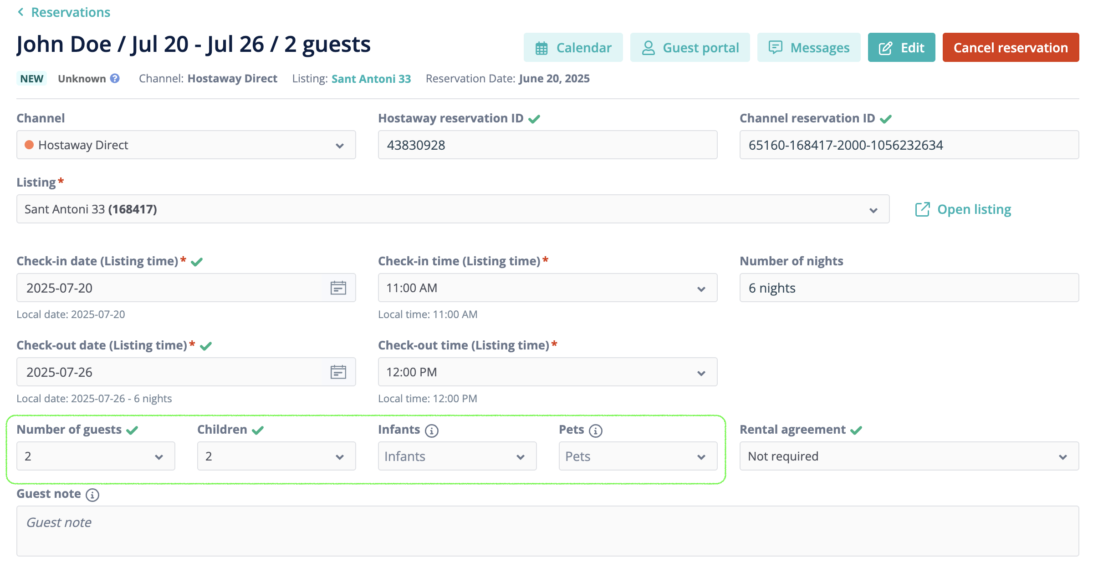Image resolution: width=1093 pixels, height=567 pixels.
Task: Click the Number of nights field
Action: pos(909,288)
